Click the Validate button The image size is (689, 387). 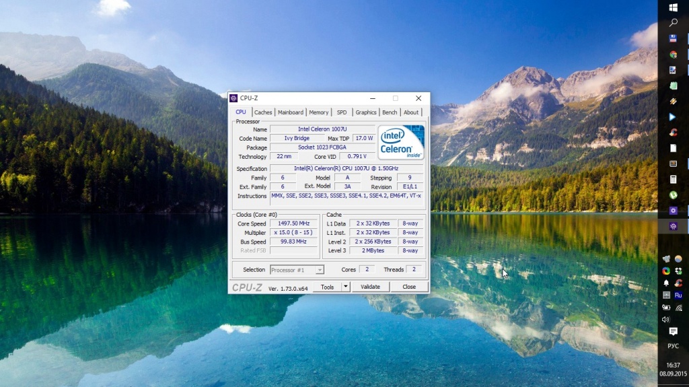[371, 287]
